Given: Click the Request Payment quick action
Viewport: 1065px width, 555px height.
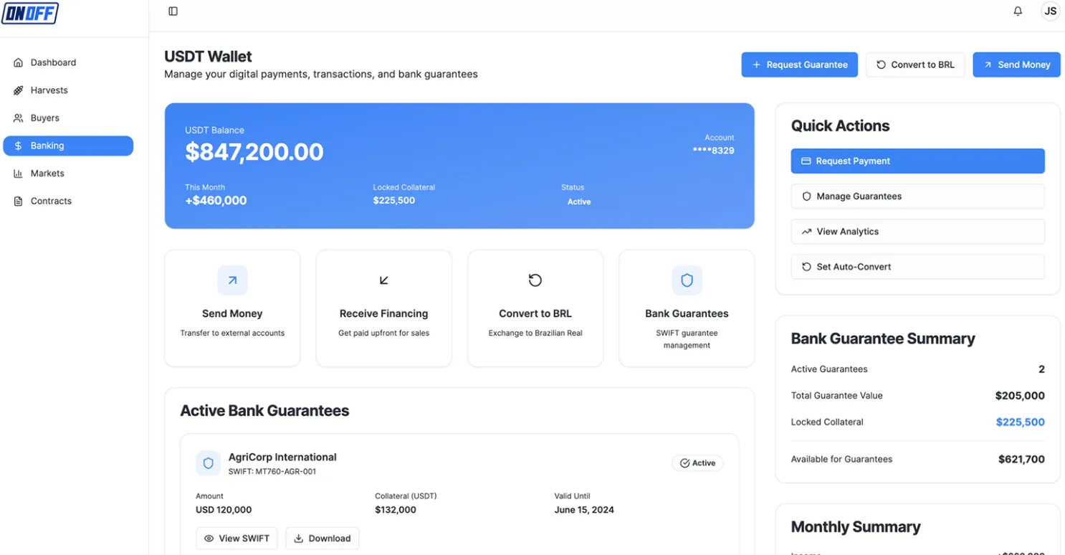Looking at the screenshot, I should [x=917, y=161].
